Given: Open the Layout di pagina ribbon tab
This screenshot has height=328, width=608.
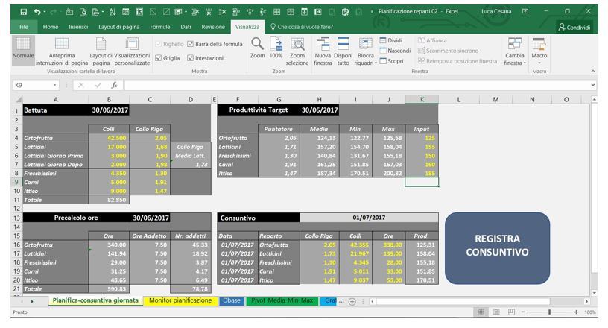Looking at the screenshot, I should click(x=118, y=27).
